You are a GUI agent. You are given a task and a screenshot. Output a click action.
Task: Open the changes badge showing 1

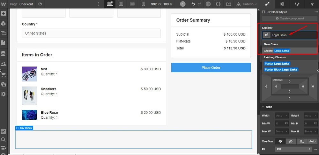[183, 4]
